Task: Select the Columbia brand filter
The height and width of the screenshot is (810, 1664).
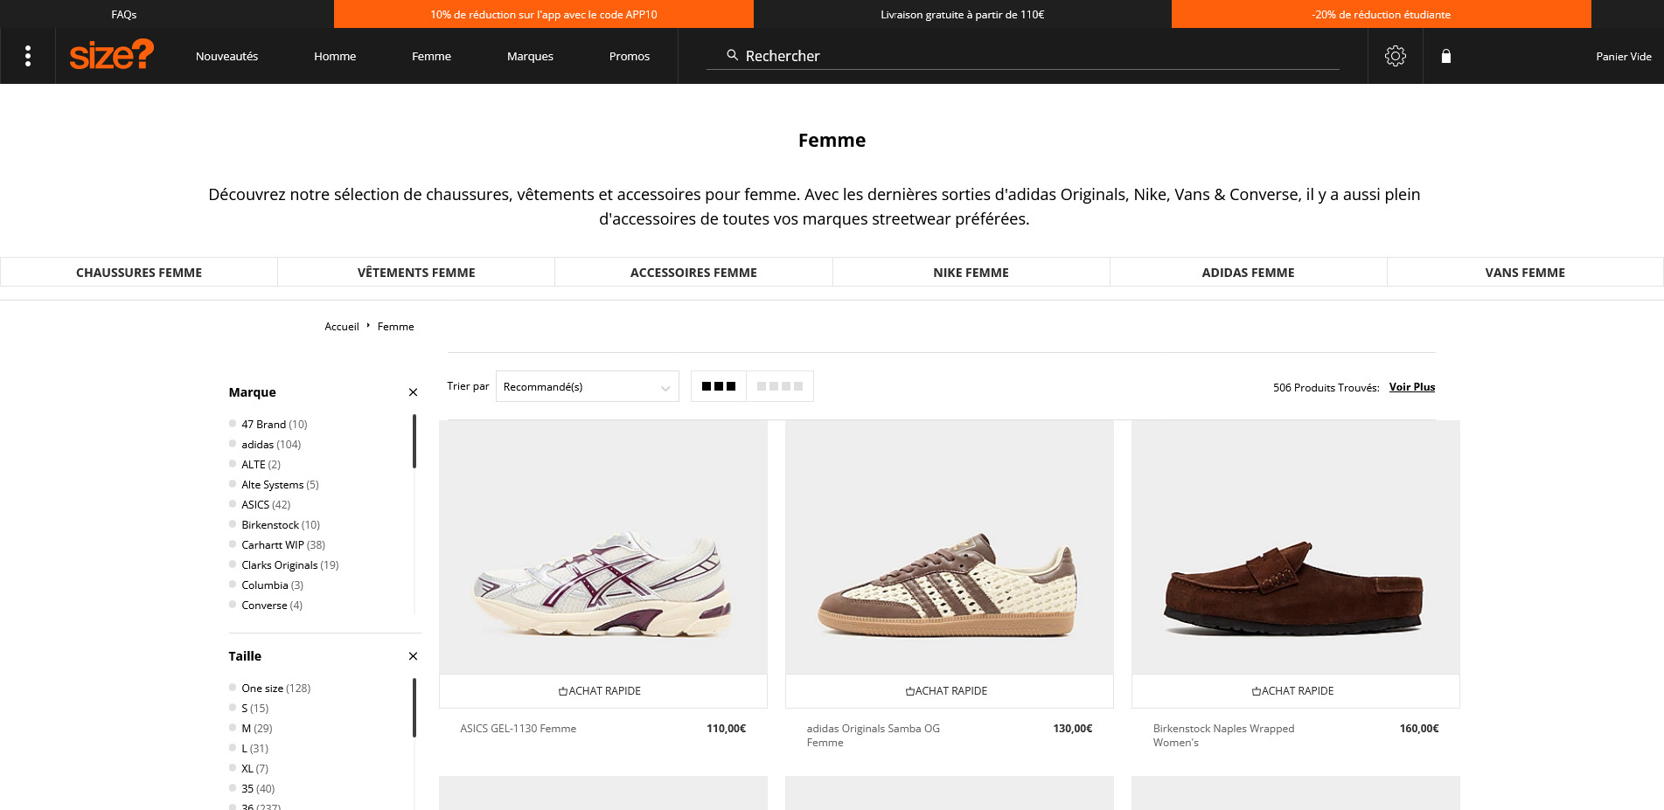Action: pos(266,585)
